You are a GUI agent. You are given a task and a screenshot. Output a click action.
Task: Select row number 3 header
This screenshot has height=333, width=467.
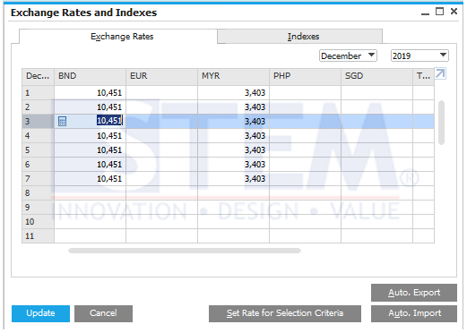click(38, 122)
